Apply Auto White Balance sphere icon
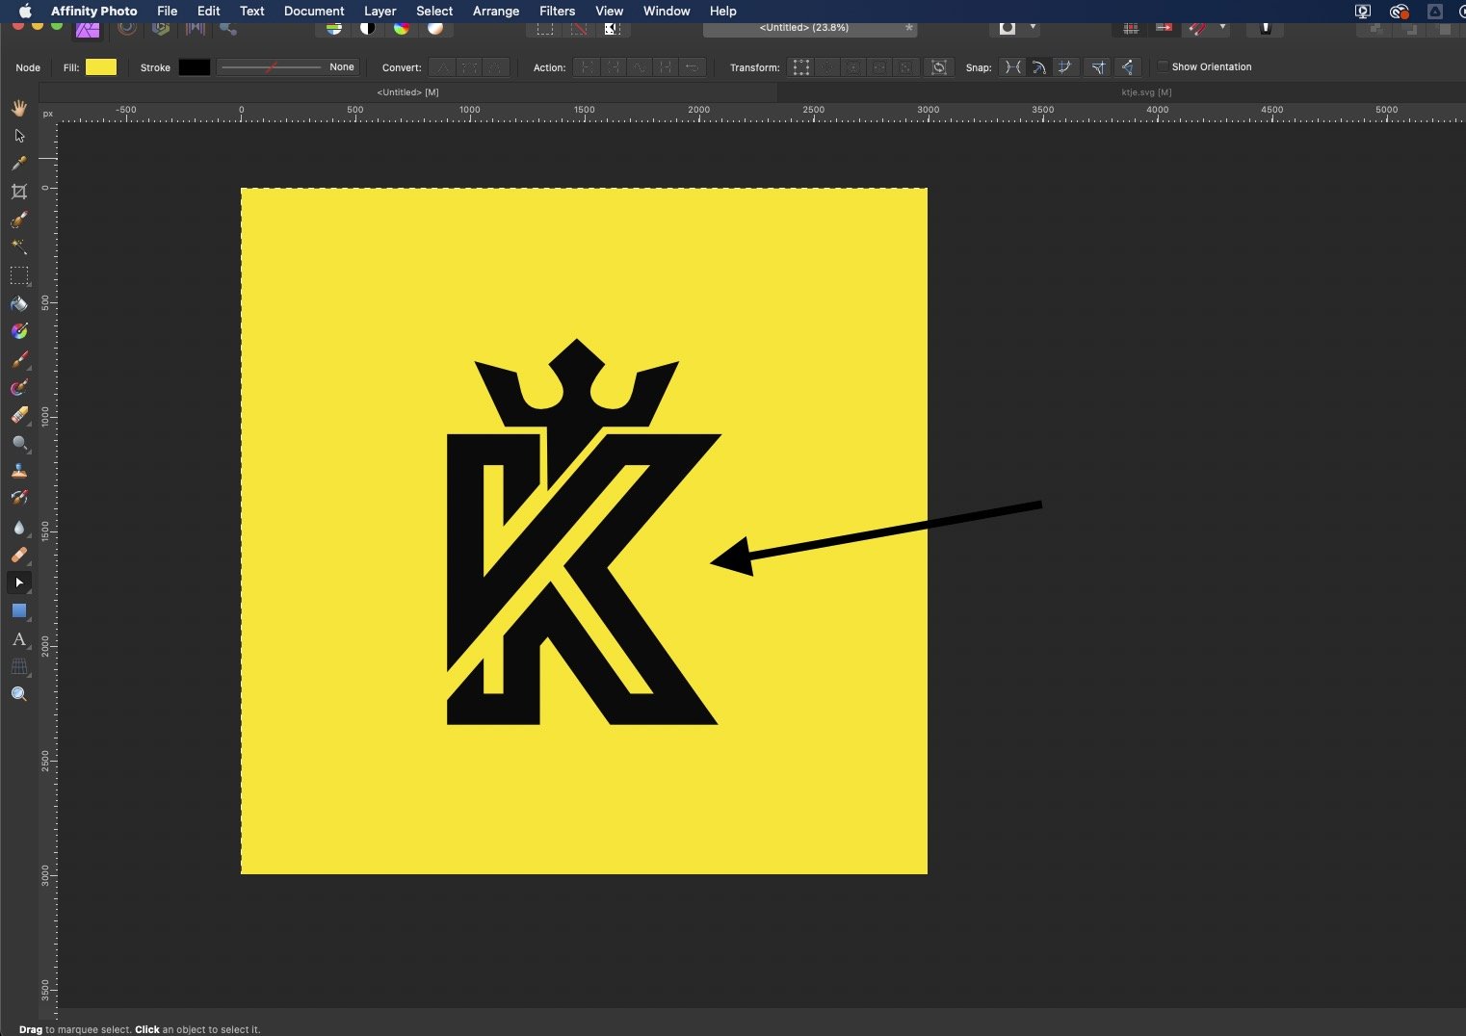The height and width of the screenshot is (1036, 1466). 435,28
